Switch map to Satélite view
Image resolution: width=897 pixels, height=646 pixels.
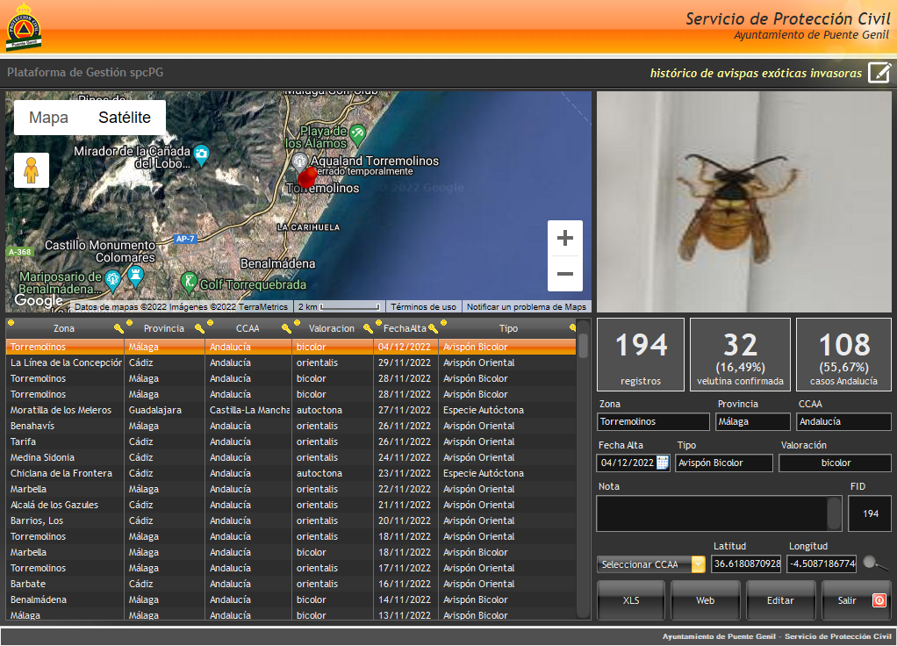point(125,118)
